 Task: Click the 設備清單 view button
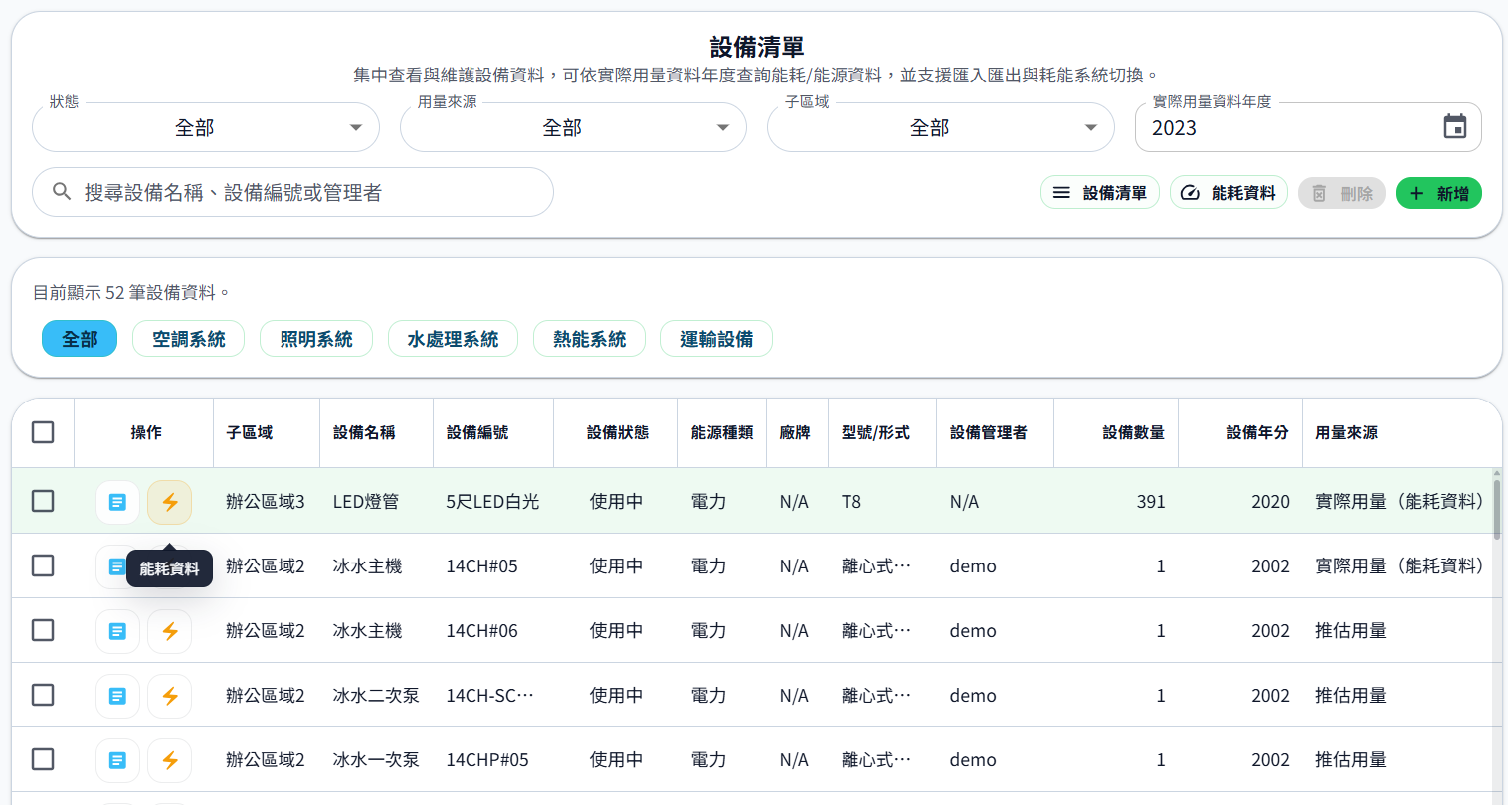coord(1100,193)
